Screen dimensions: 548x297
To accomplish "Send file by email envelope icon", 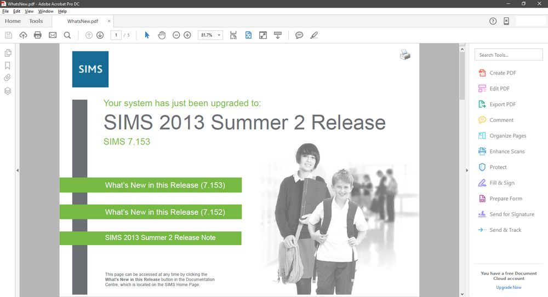I will (x=53, y=35).
